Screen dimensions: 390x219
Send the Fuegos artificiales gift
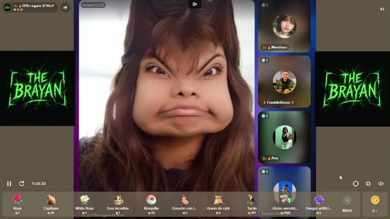point(319,204)
